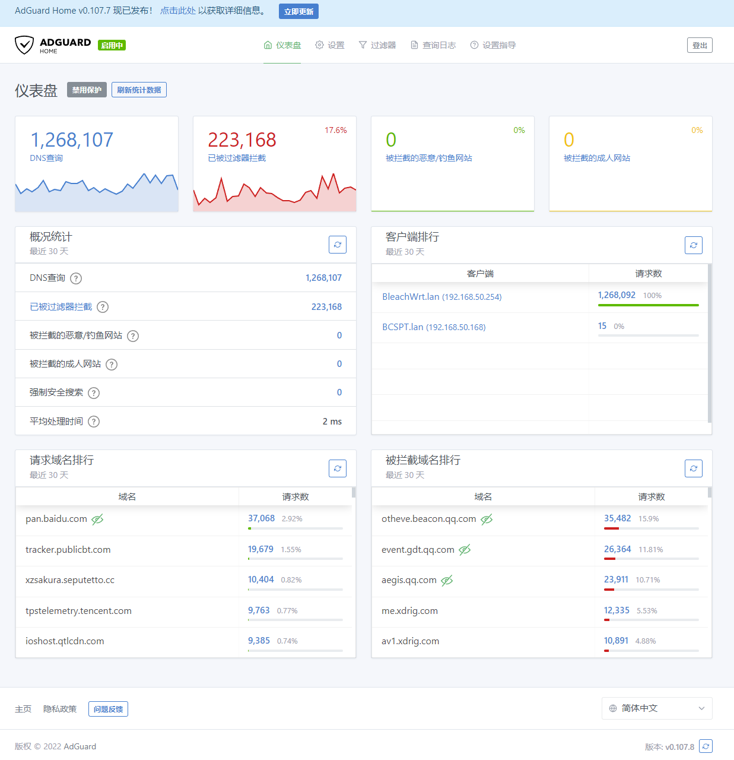734x760 pixels.
Task: Select domain tpstelemetry.tencent.com
Action: click(78, 611)
